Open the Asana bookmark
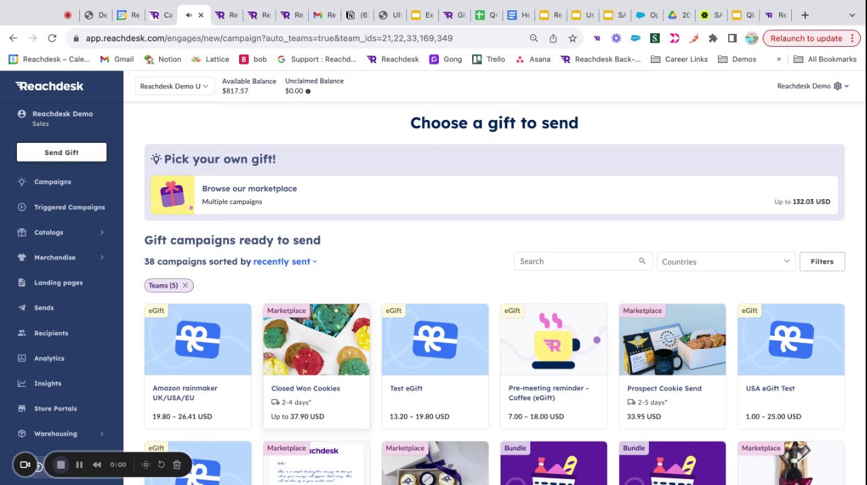 click(533, 59)
